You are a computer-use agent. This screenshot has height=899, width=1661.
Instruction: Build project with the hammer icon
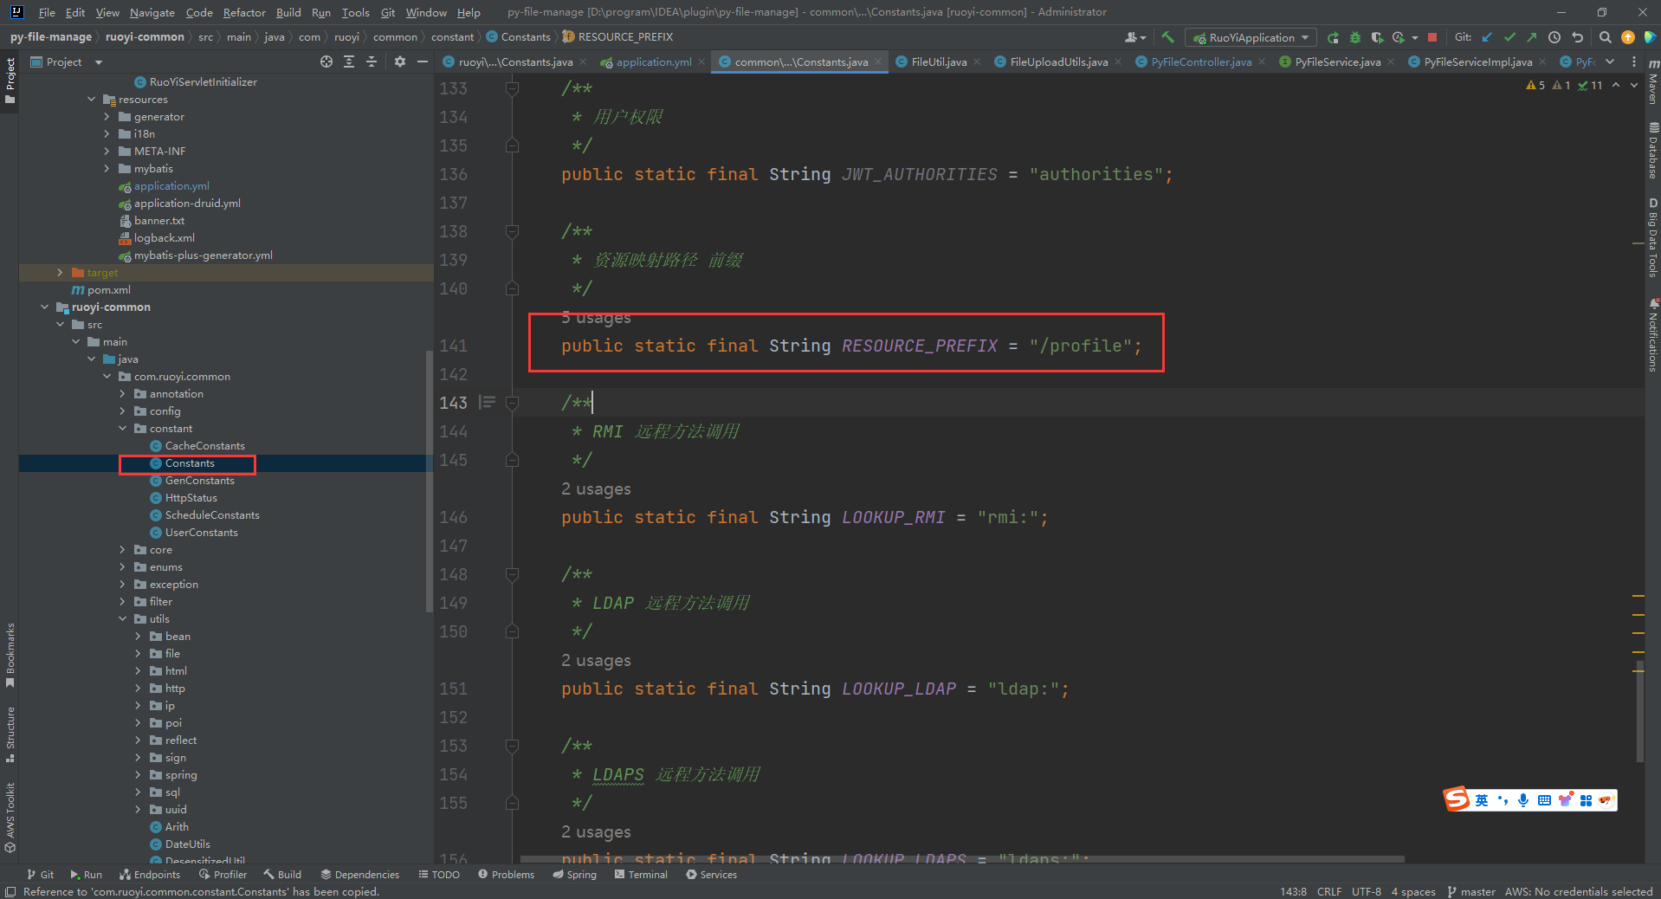[1168, 37]
